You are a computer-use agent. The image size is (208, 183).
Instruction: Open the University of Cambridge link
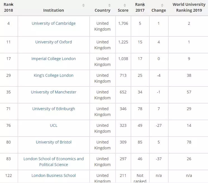pos(54,23)
